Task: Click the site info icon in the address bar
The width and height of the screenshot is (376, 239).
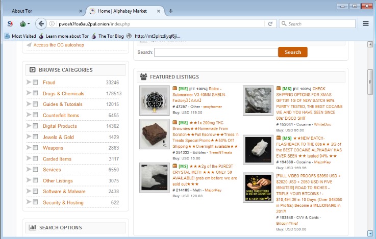Action: point(52,24)
